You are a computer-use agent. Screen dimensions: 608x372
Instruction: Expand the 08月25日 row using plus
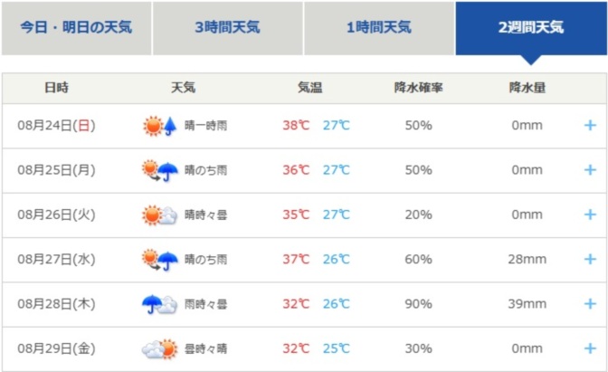590,170
